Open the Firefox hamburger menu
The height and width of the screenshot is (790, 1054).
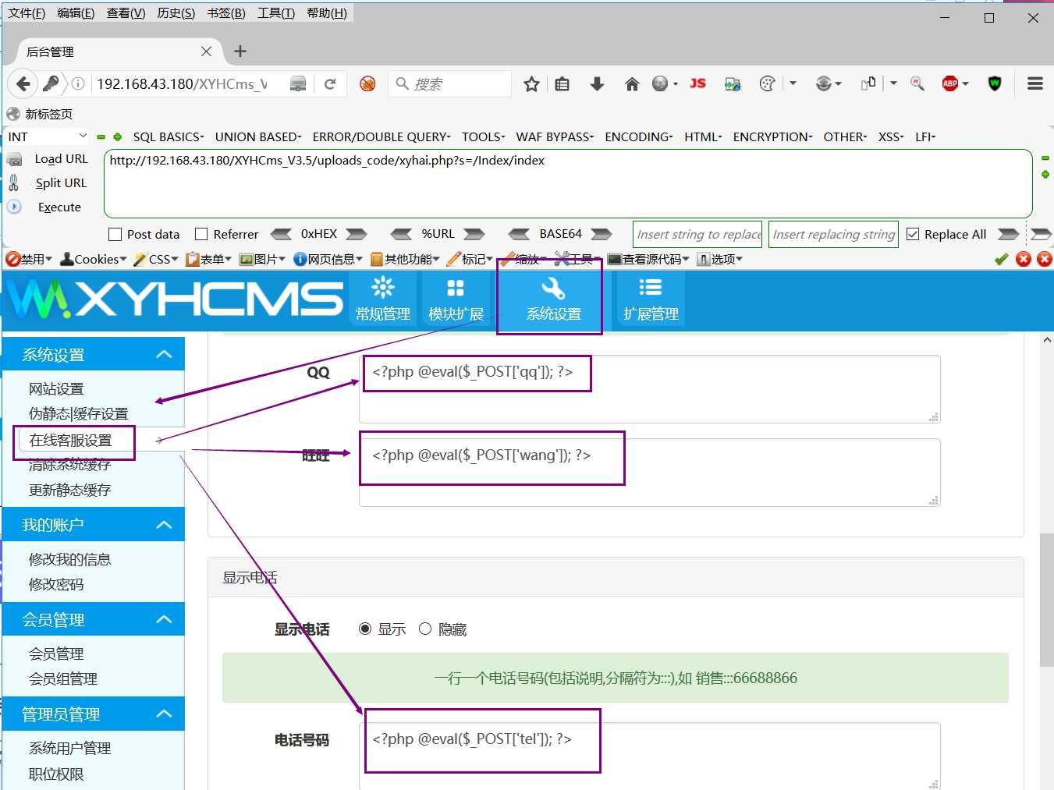point(1035,83)
